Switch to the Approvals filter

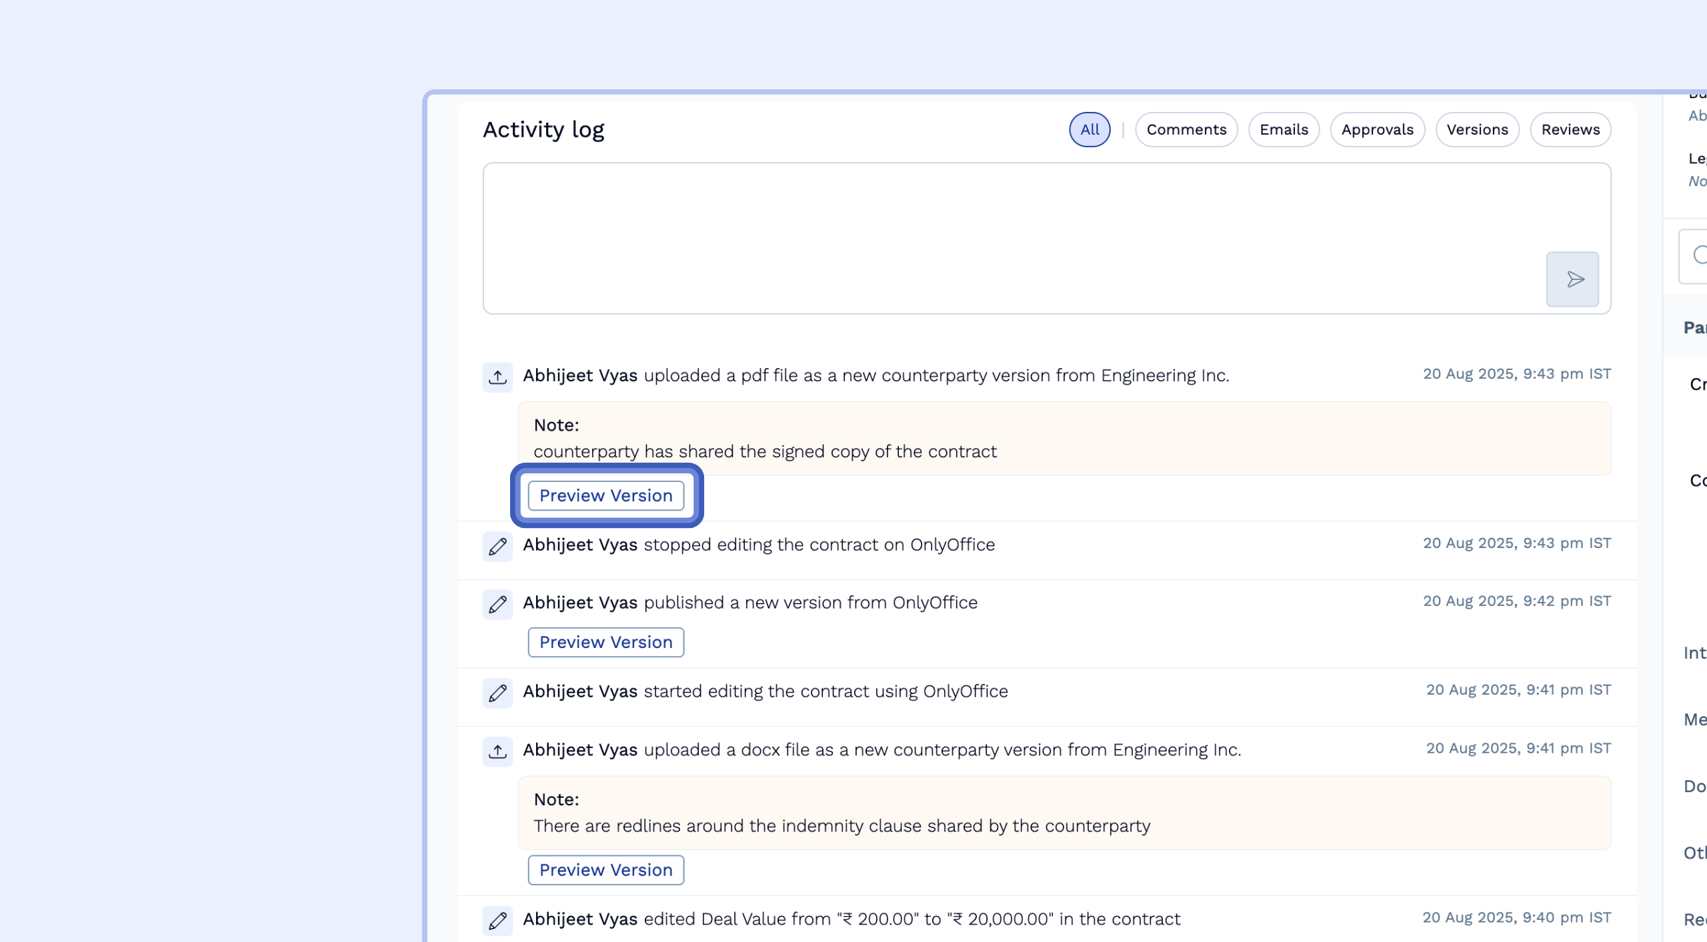(1377, 129)
